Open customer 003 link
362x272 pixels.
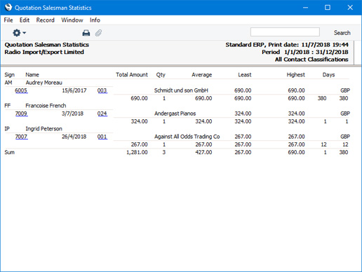102,90
